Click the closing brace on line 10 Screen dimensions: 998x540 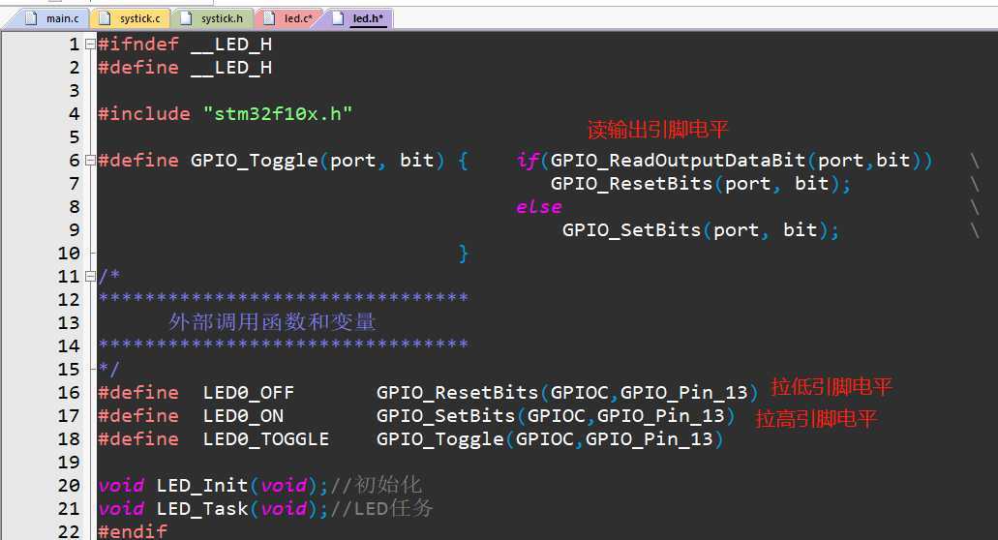pyautogui.click(x=464, y=254)
